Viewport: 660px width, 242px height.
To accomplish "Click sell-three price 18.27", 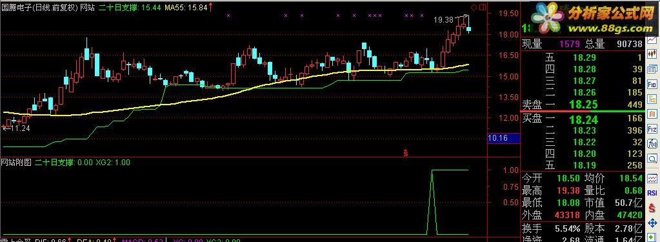I will 585,81.
